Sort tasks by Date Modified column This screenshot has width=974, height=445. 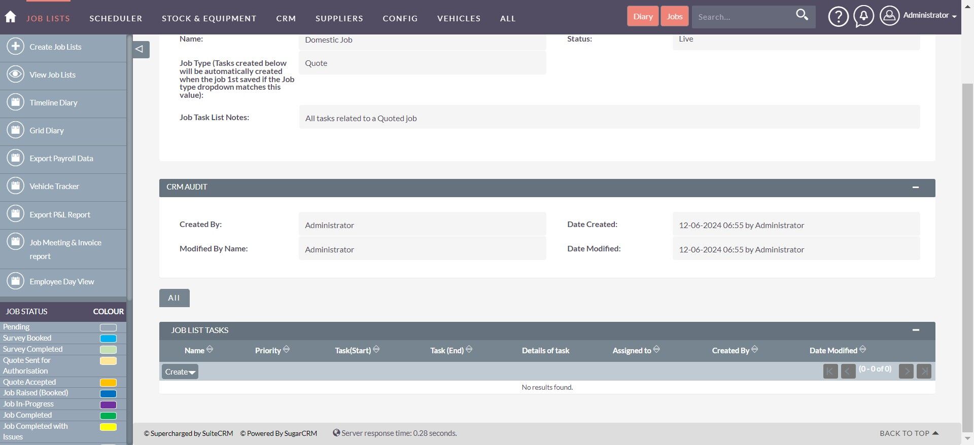pyautogui.click(x=838, y=350)
